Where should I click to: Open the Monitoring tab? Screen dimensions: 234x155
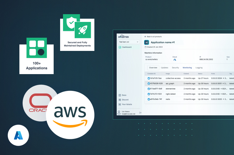point(187,68)
